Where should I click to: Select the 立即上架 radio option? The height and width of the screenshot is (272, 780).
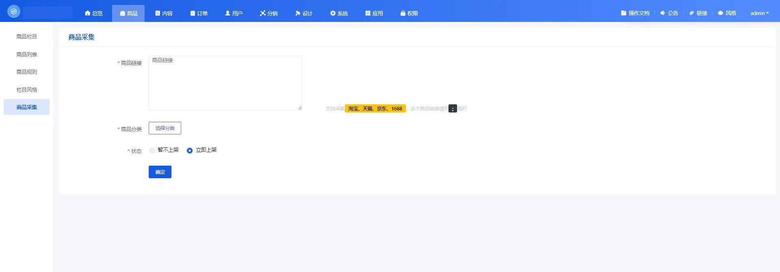tap(190, 151)
